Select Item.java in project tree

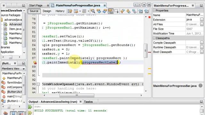coord(15,29)
